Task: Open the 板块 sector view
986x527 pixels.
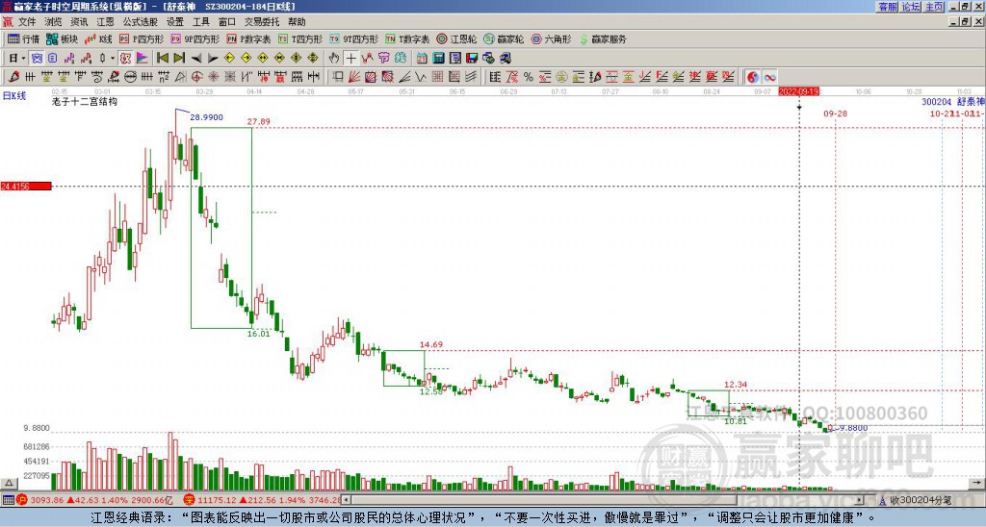Action: tap(62, 38)
